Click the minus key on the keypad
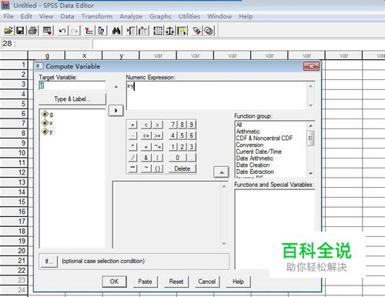Image resolution: width=385 pixels, height=297 pixels. (x=132, y=136)
